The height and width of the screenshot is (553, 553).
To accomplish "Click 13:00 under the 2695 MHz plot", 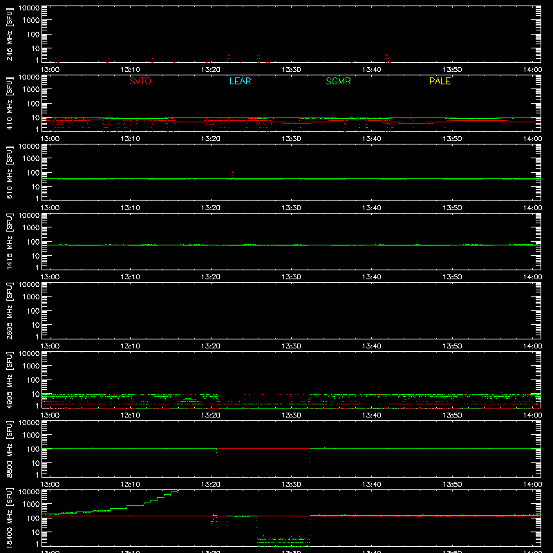I will [x=50, y=346].
